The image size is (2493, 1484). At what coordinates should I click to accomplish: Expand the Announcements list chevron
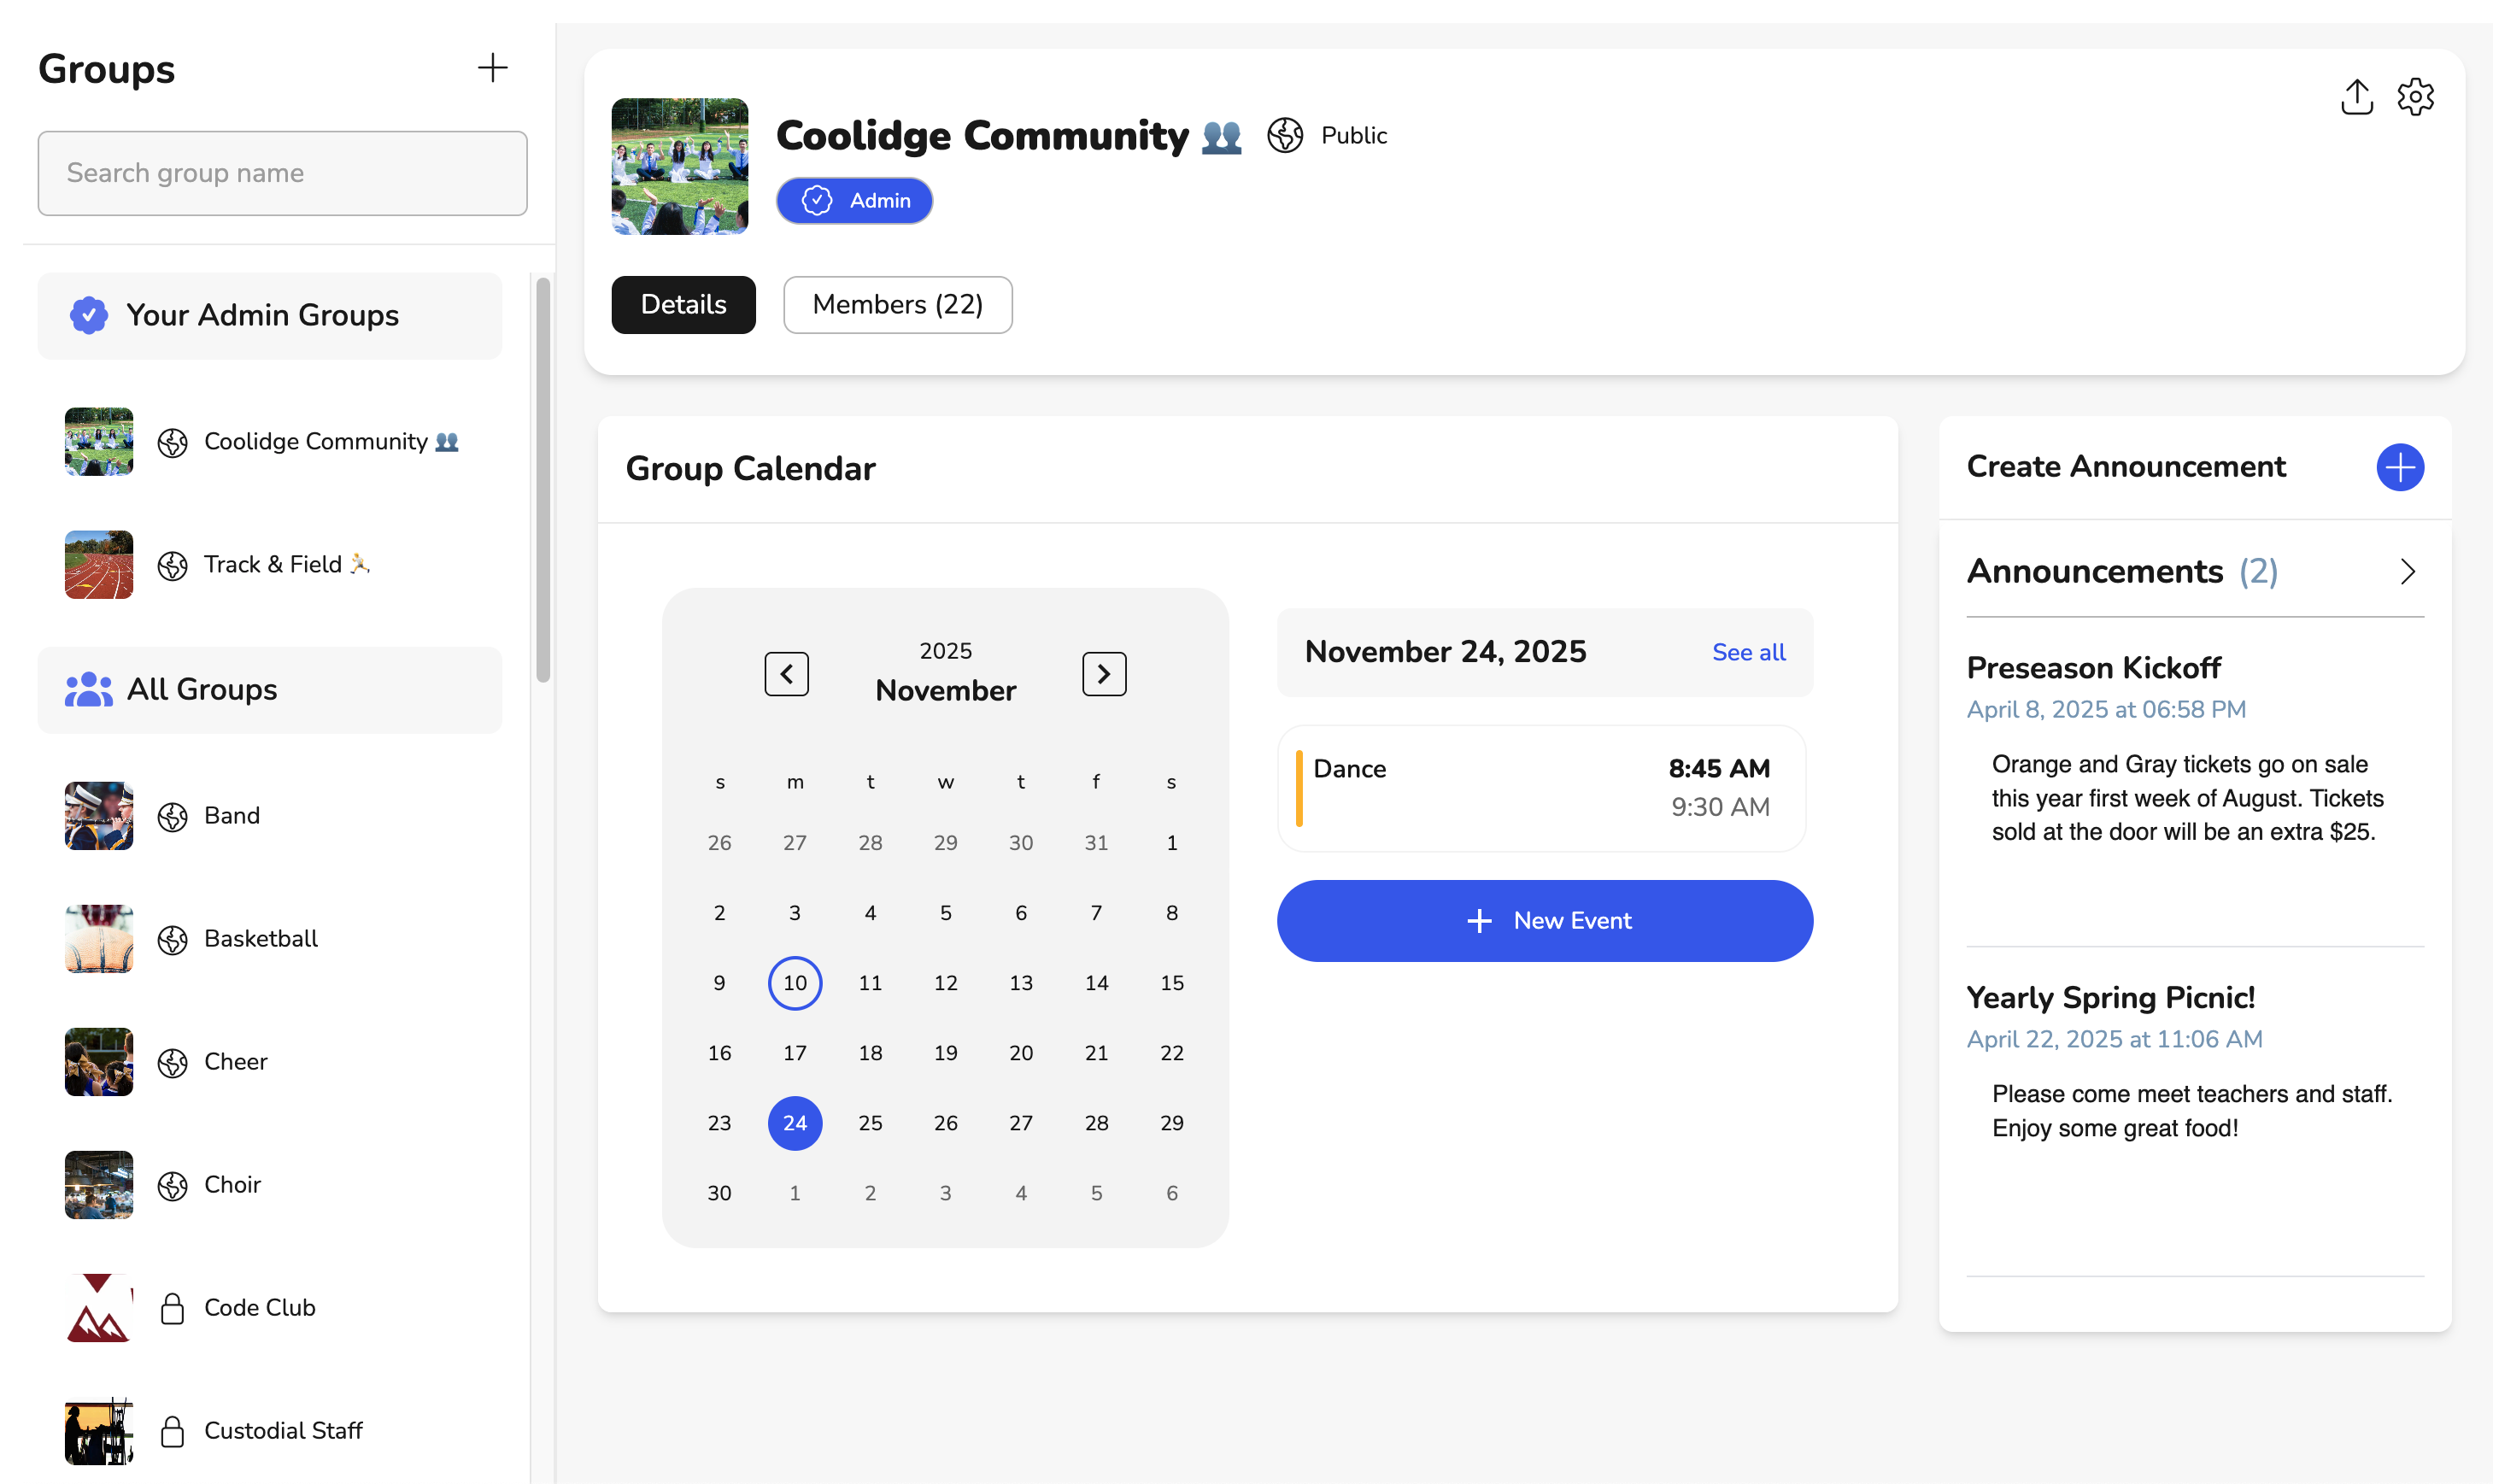point(2407,571)
